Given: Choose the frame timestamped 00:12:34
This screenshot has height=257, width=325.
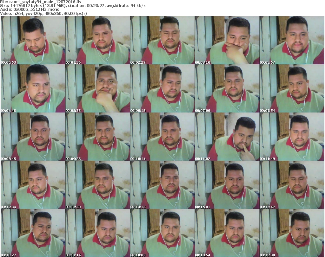Looking at the screenshot, I should pyautogui.click(x=33, y=185).
